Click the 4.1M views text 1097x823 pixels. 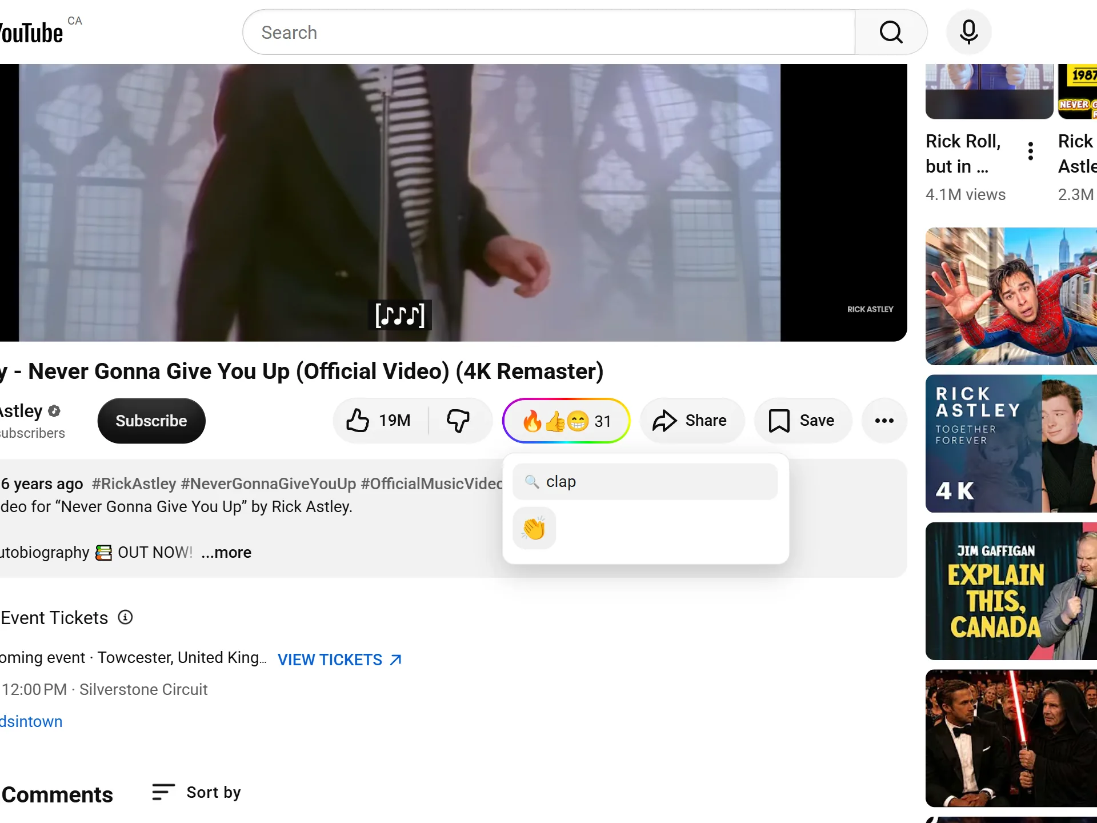[966, 195]
